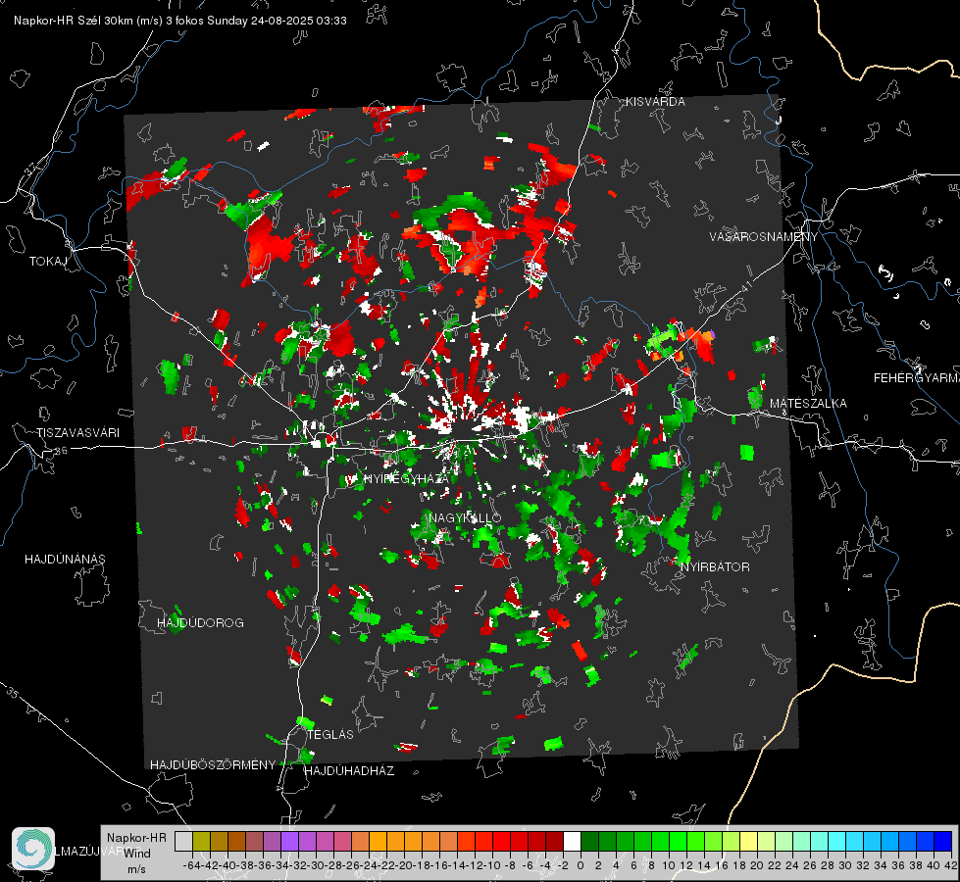The image size is (960, 882).
Task: Select the dark blue swatch above label 42
Action: coord(943,842)
